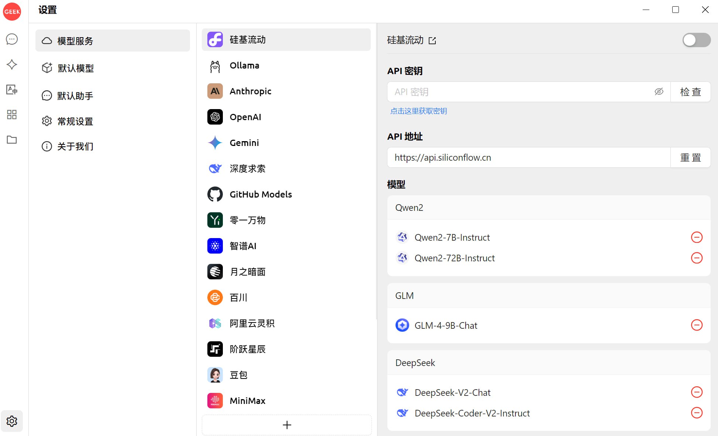Click the API 地址 URL field

point(529,157)
